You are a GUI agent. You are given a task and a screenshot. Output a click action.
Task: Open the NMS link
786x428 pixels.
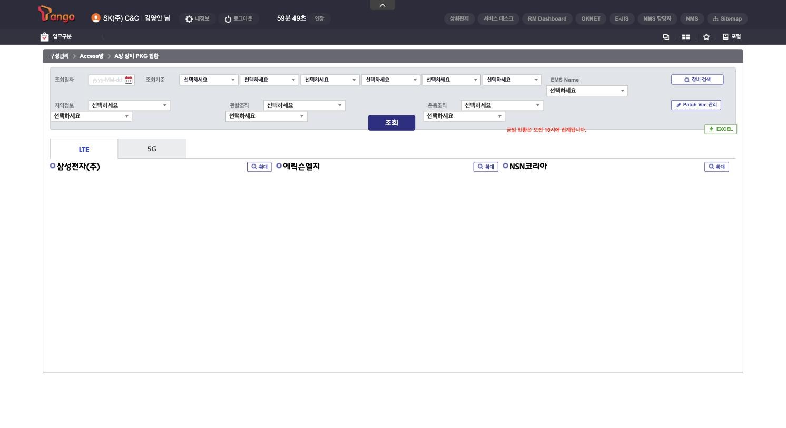point(692,18)
